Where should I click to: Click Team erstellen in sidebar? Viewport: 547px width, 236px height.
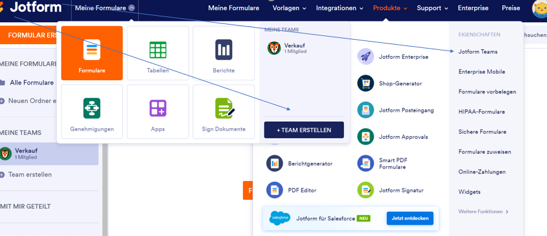click(30, 175)
